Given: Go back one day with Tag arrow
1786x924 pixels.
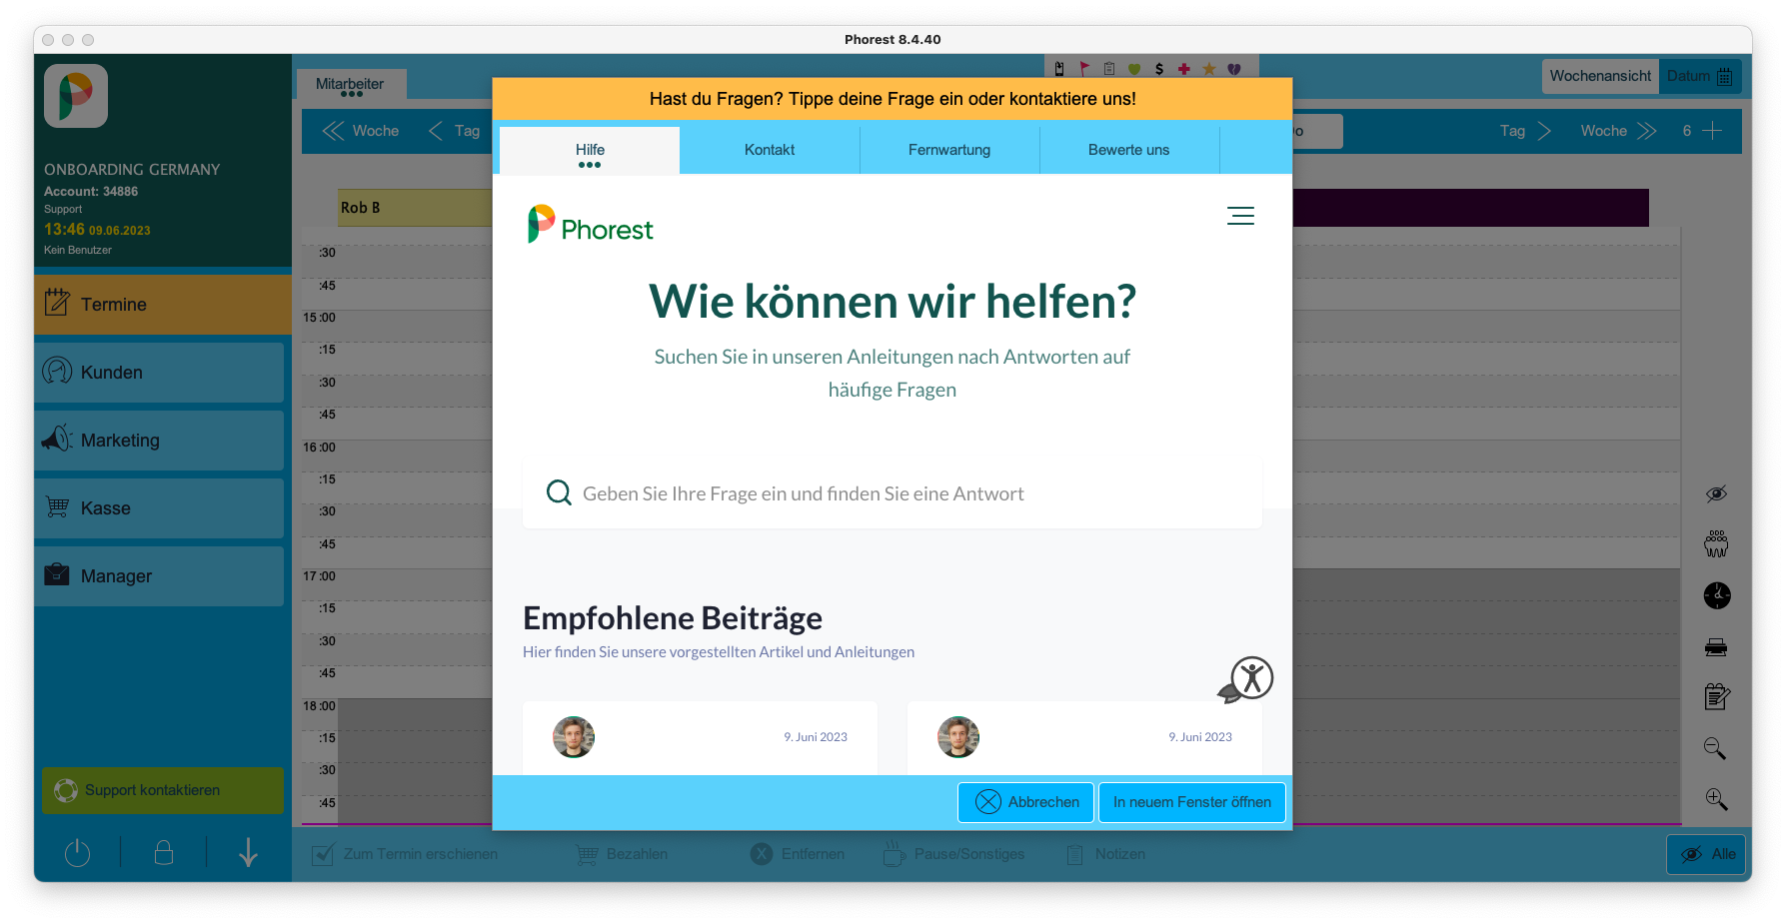Looking at the screenshot, I should (454, 131).
